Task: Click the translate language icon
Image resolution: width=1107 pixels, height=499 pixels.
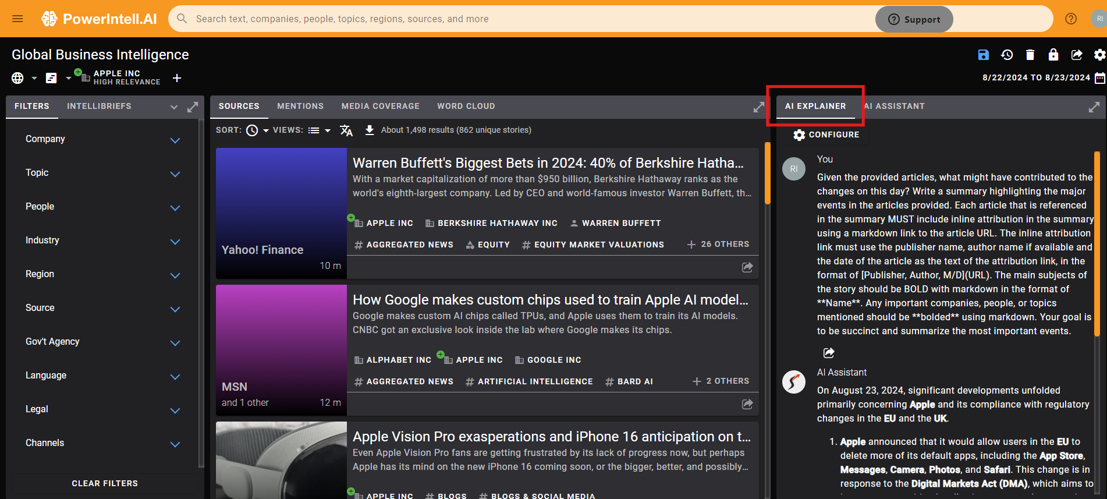Action: point(346,130)
